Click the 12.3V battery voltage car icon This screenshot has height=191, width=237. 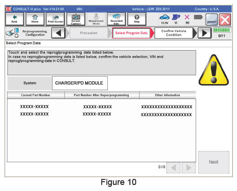click(x=165, y=19)
